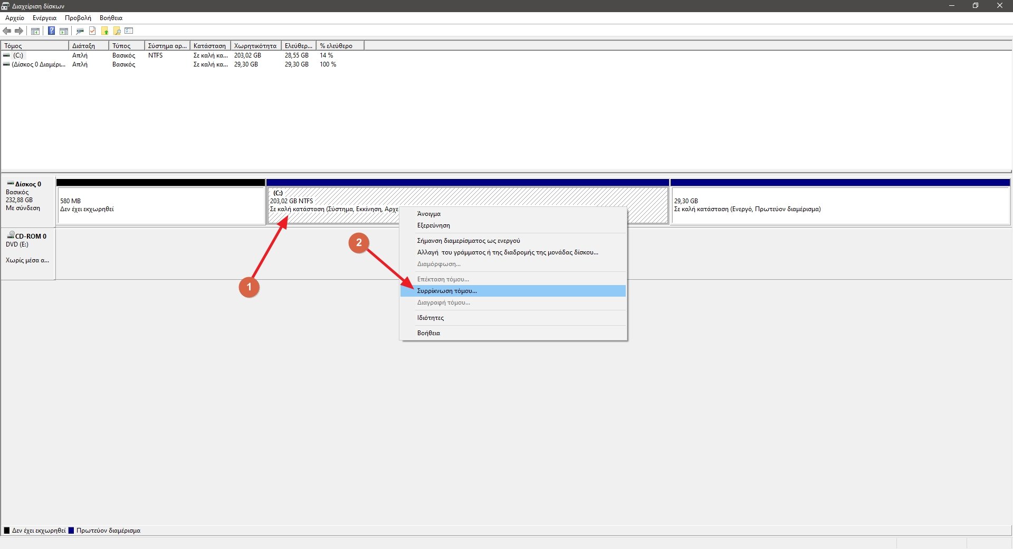Open the Προβολή menu
Viewport: 1013px width, 549px height.
click(78, 18)
